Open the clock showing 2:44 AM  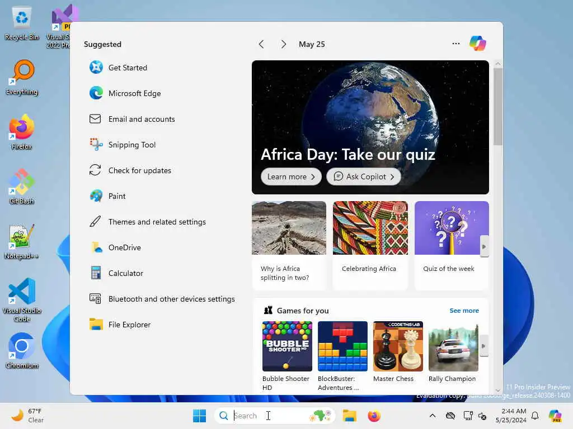(x=510, y=416)
